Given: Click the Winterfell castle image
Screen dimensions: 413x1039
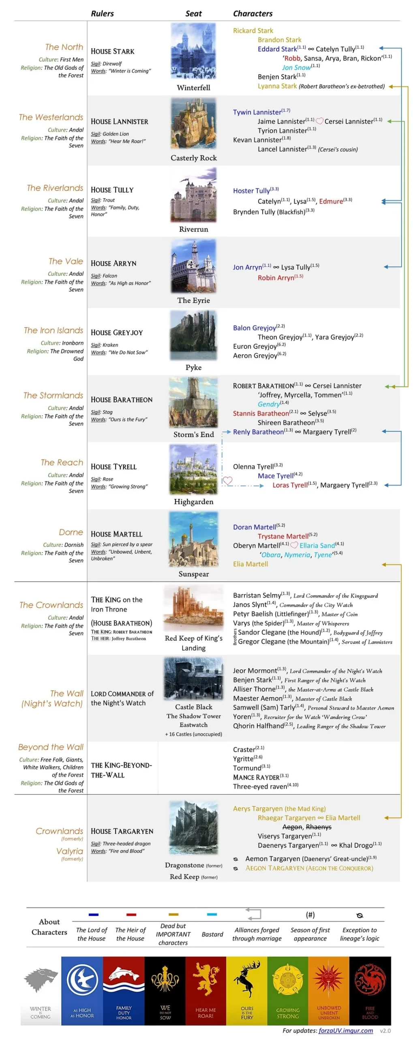Looking at the screenshot, I should coord(193,51).
